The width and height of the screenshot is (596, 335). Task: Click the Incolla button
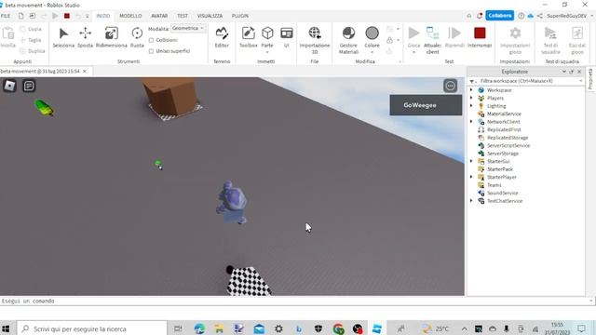[7, 37]
